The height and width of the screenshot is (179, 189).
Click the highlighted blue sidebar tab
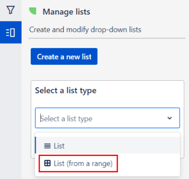tap(11, 32)
